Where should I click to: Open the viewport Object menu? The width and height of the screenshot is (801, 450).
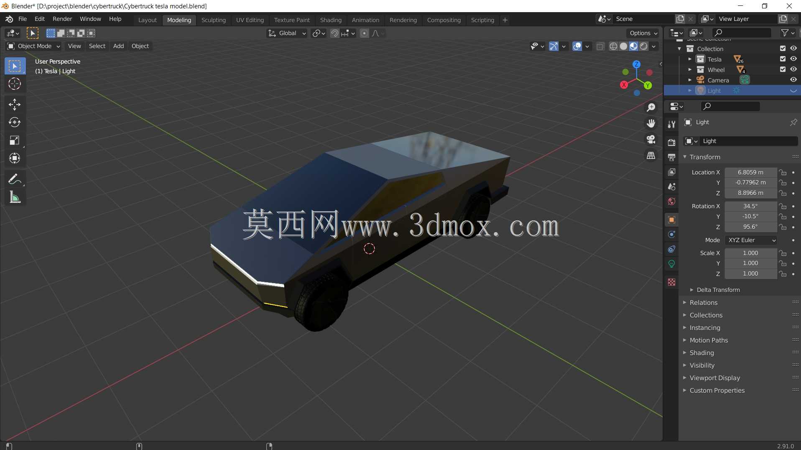pyautogui.click(x=140, y=46)
